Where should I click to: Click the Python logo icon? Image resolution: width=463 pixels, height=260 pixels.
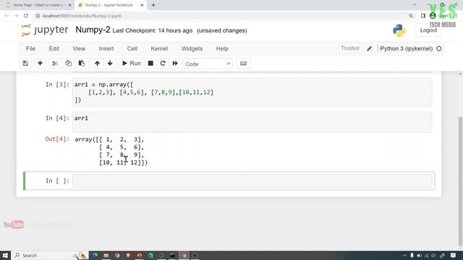pyautogui.click(x=399, y=30)
